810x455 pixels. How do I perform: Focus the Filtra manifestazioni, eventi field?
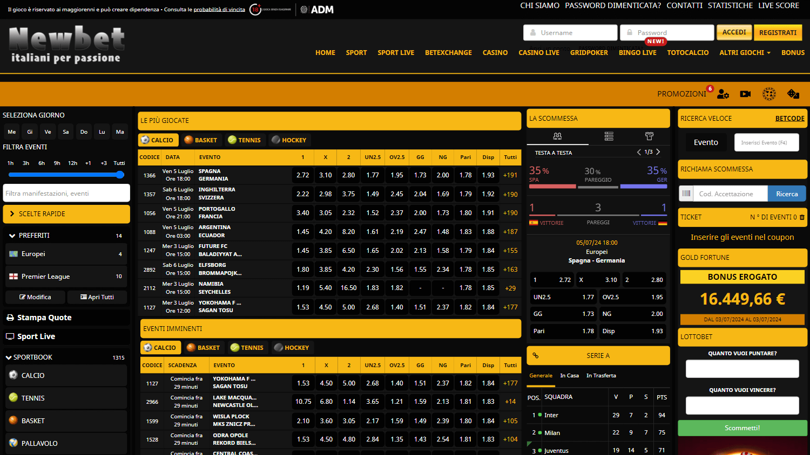tap(66, 193)
